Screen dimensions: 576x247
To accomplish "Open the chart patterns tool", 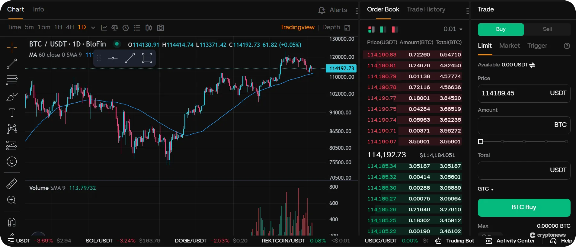I will pos(12,129).
